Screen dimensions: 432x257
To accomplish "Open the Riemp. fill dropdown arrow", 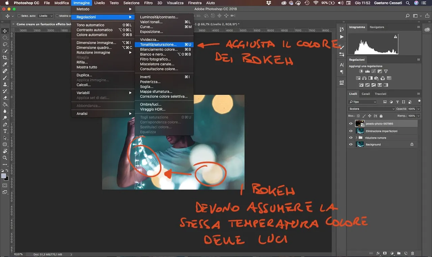I will (x=419, y=116).
